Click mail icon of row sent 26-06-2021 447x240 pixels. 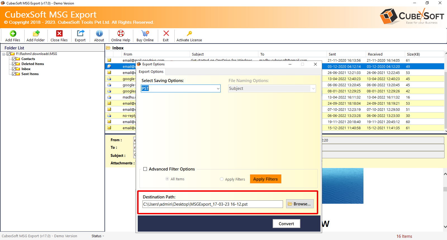click(x=109, y=73)
